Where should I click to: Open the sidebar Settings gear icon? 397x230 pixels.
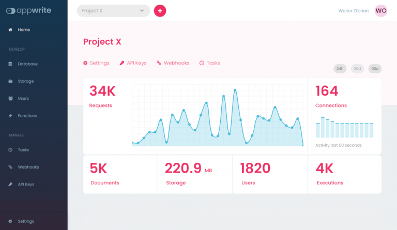pyautogui.click(x=10, y=221)
